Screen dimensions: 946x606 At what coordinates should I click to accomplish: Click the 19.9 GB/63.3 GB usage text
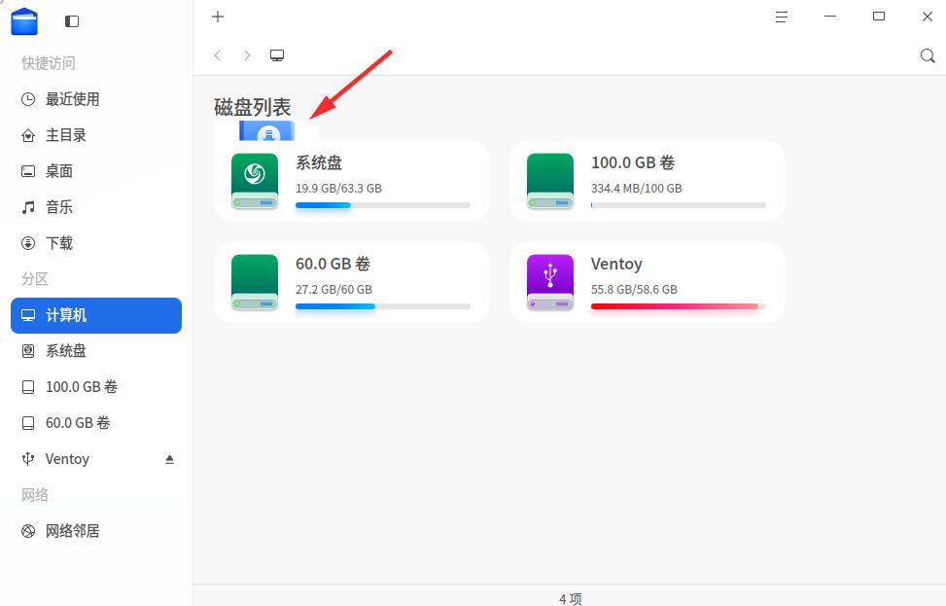pyautogui.click(x=338, y=189)
